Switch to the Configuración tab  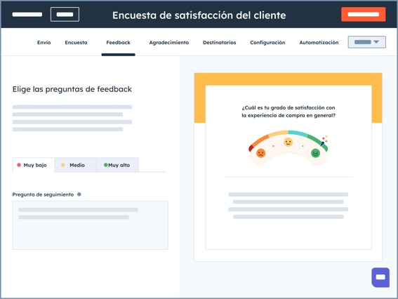pos(267,43)
